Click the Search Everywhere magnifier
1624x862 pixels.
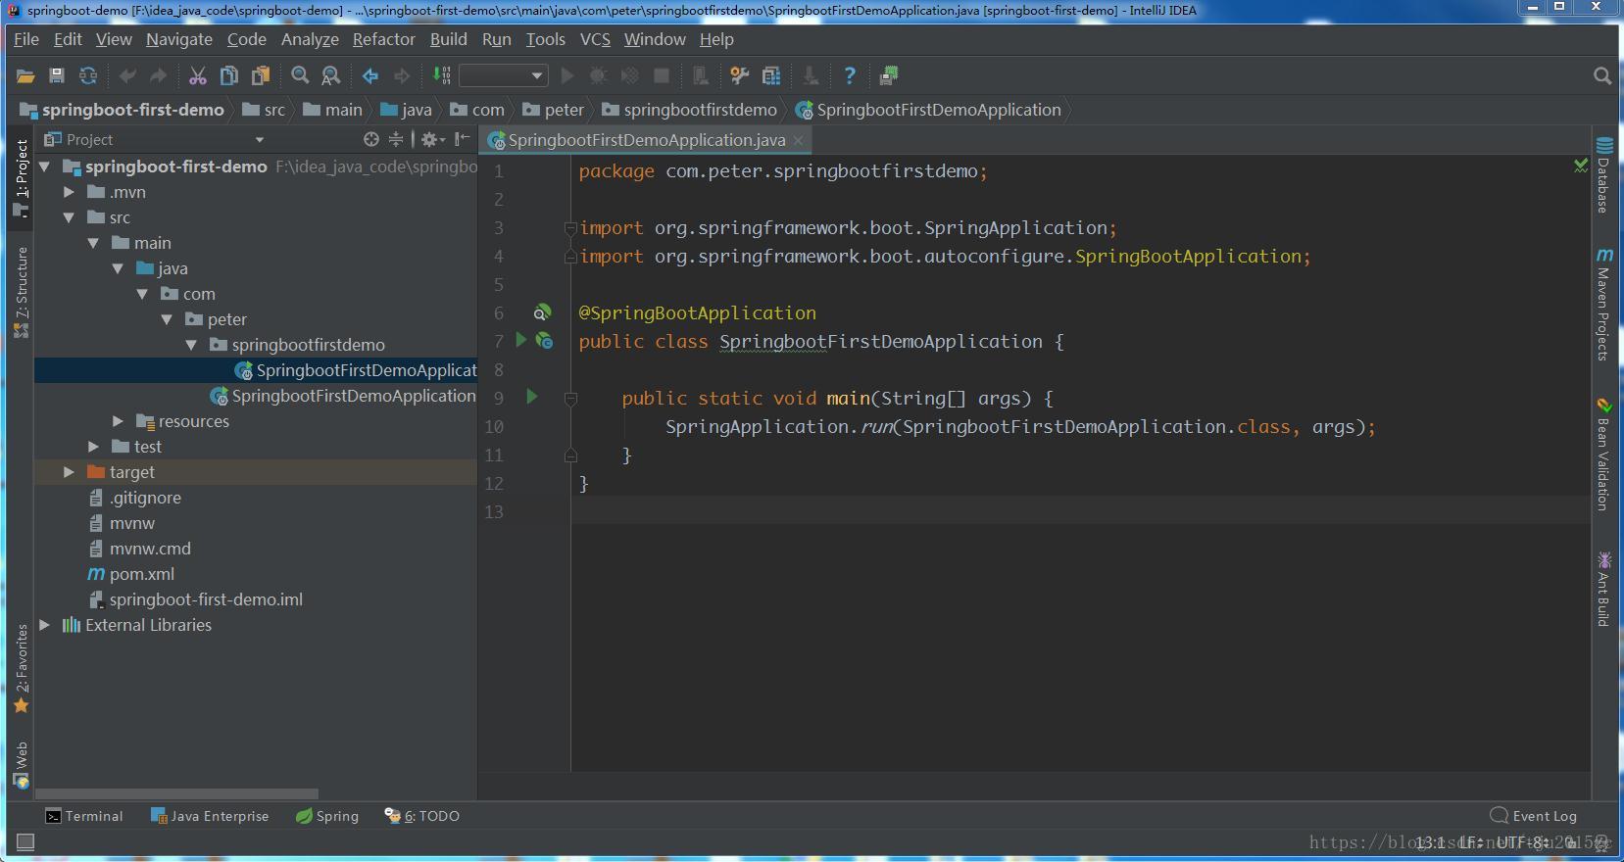[1602, 75]
